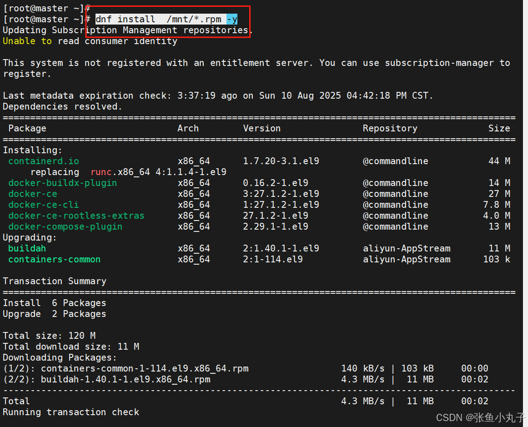Viewport: 528px width, 427px height.
Task: Click version 3:27.1.2-1.el9 of docker-ce
Action: 281,194
